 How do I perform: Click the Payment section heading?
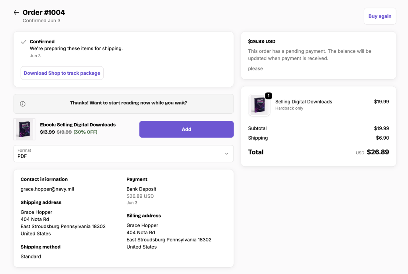tap(137, 179)
